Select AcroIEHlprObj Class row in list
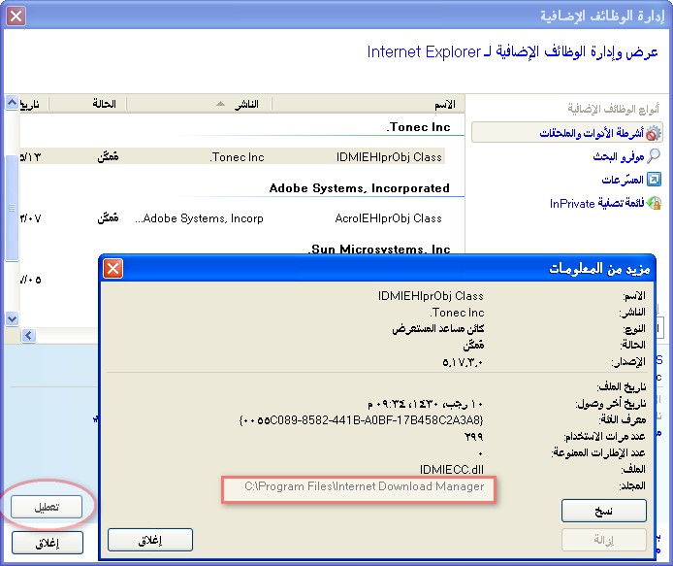The image size is (673, 566). pyautogui.click(x=232, y=217)
